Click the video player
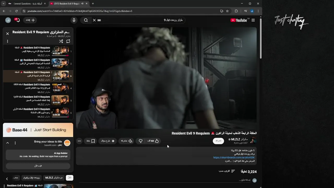This screenshot has height=188, width=334. click(x=166, y=78)
